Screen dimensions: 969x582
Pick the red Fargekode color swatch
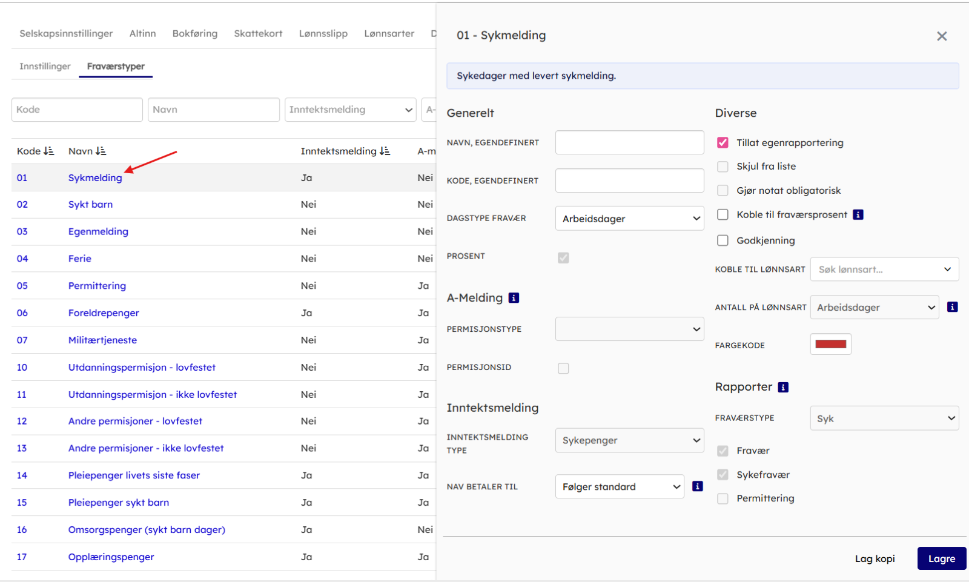pos(830,345)
